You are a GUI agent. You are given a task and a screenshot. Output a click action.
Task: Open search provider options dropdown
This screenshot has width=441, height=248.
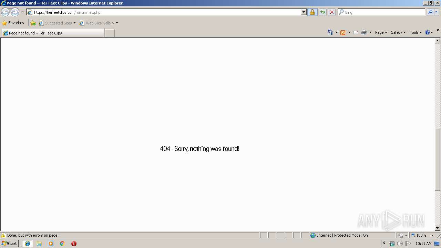click(437, 12)
